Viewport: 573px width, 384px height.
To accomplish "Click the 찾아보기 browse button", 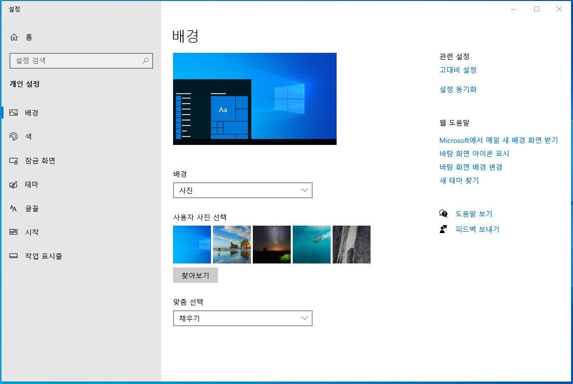I will point(195,275).
